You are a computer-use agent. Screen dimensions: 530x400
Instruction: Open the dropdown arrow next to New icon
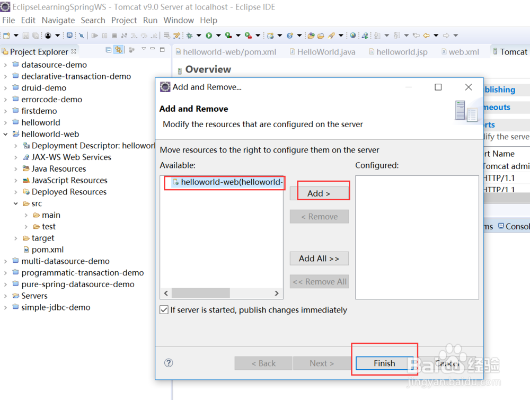pyautogui.click(x=16, y=35)
